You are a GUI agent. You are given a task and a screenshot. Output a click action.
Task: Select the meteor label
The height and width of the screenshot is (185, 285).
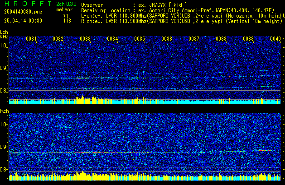[x=64, y=9]
